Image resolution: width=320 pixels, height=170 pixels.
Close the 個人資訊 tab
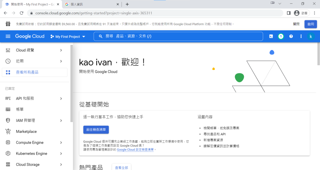(117, 4)
